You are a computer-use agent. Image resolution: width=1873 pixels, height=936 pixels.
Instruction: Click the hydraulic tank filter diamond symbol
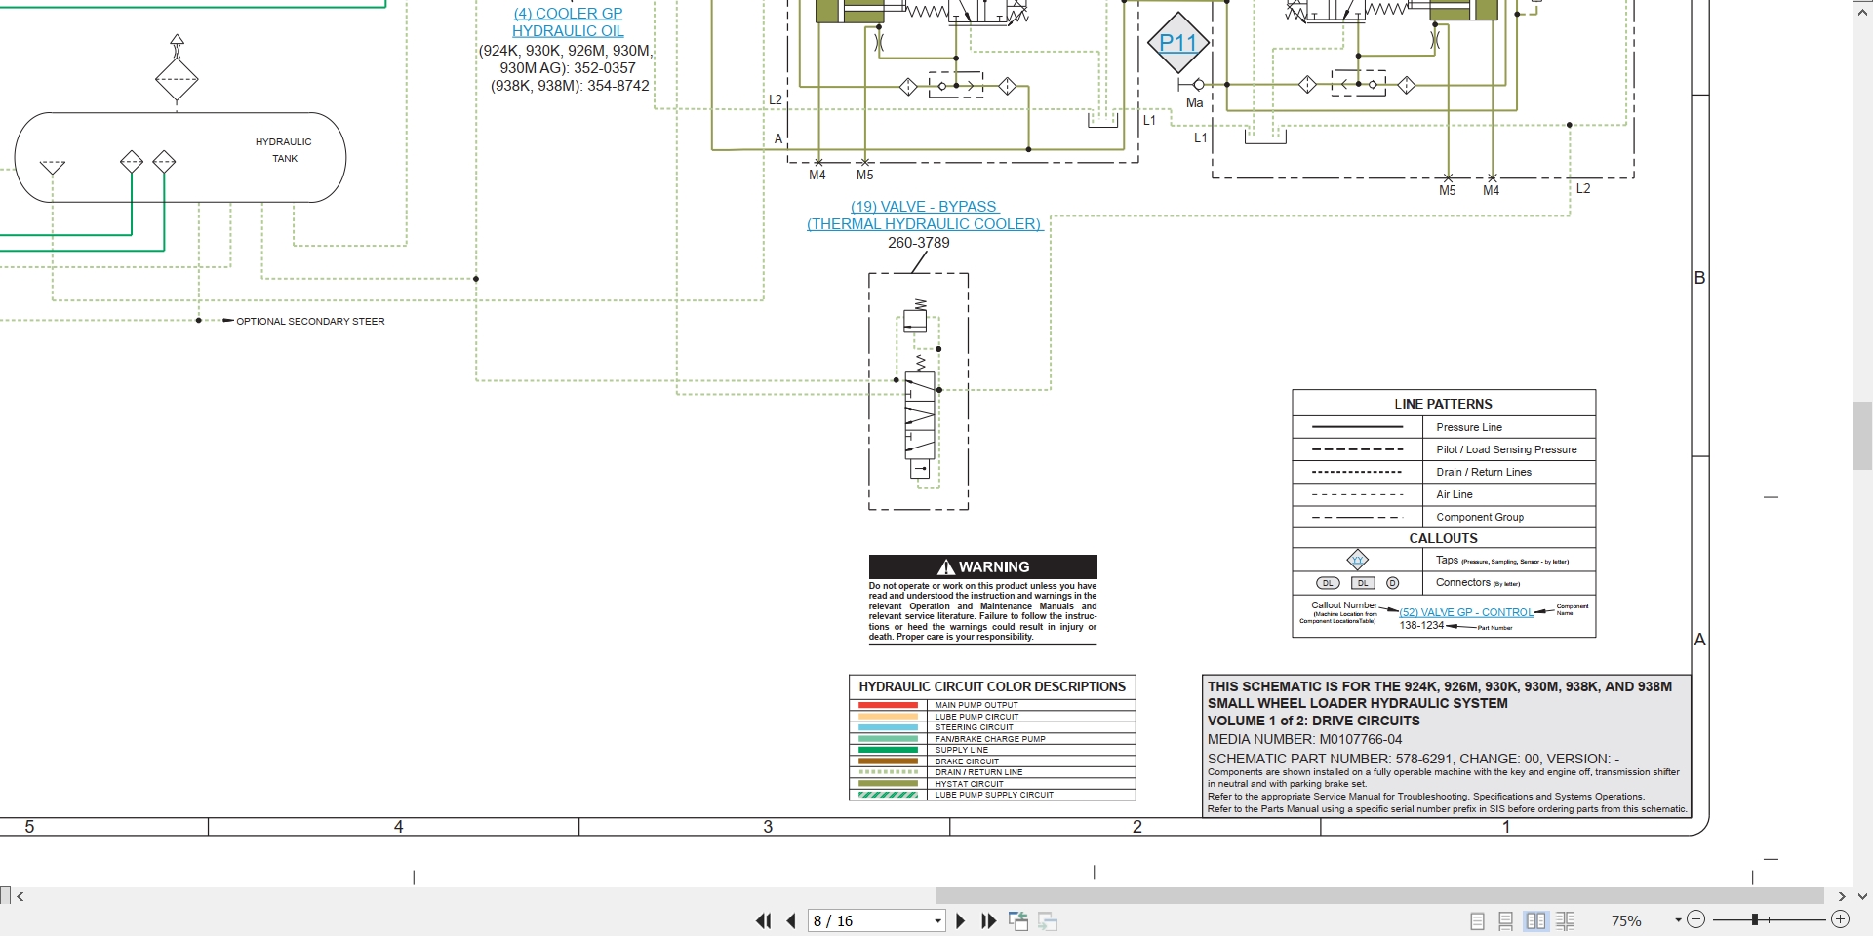click(x=177, y=78)
